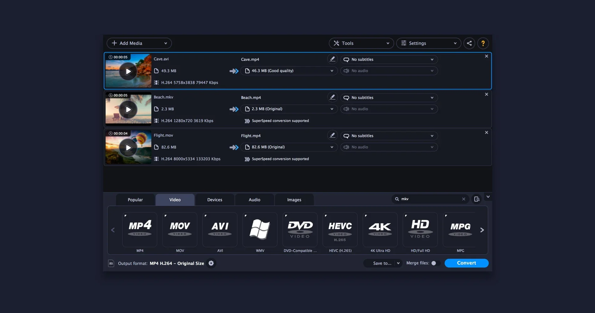This screenshot has width=595, height=313.
Task: Open the Devices tab
Action: pos(215,199)
